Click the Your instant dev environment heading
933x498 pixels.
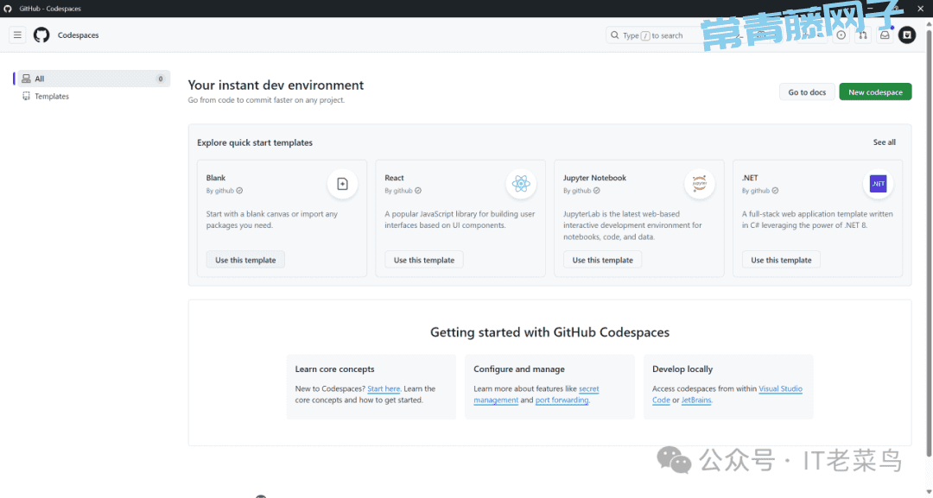tap(276, 85)
